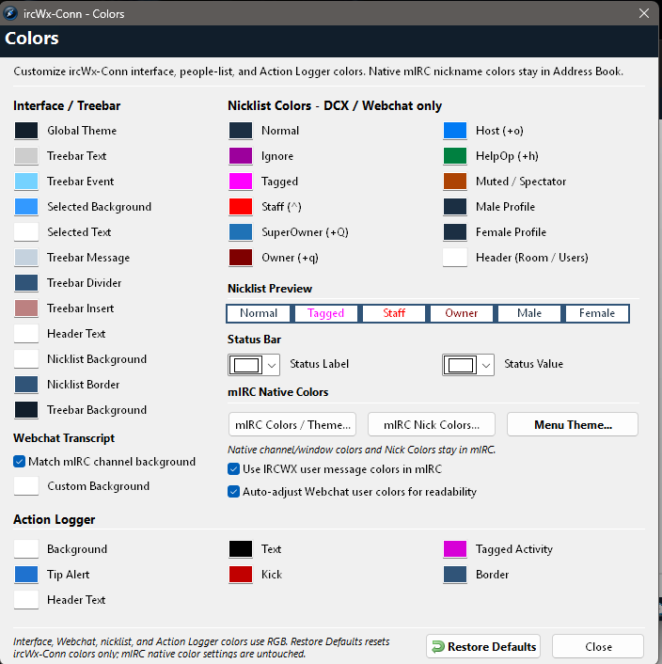Open mIRC Colors / Theme... dialog

click(x=292, y=424)
